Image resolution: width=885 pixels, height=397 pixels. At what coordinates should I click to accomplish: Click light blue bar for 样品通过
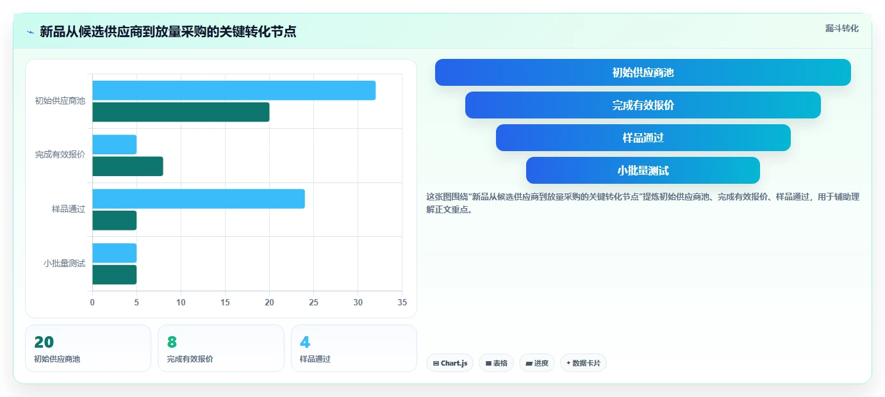199,199
